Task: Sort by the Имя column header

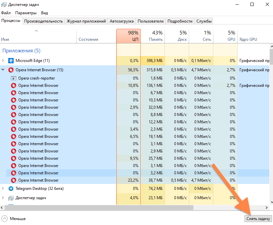Action: (38, 36)
